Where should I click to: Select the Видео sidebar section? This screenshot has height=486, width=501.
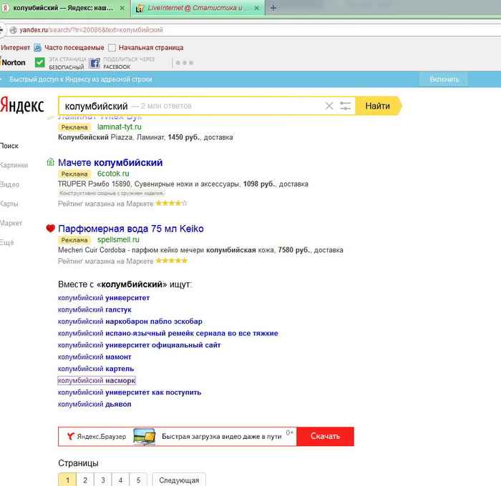point(9,184)
